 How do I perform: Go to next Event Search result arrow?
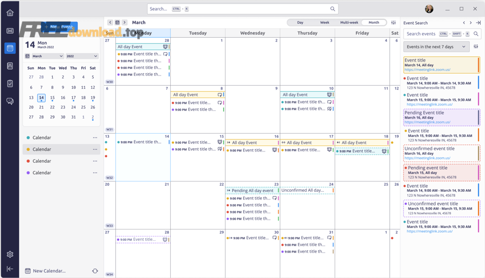coord(471,23)
